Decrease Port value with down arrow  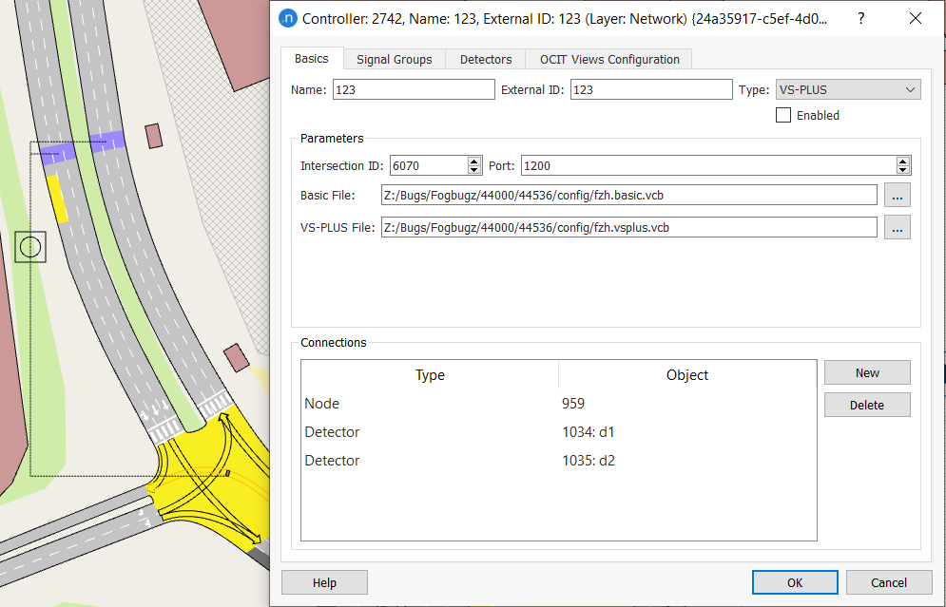pyautogui.click(x=903, y=170)
